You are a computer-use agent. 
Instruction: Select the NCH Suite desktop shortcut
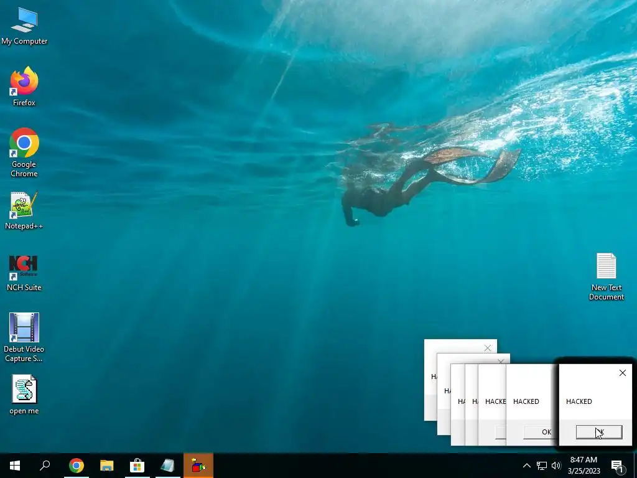pos(24,273)
